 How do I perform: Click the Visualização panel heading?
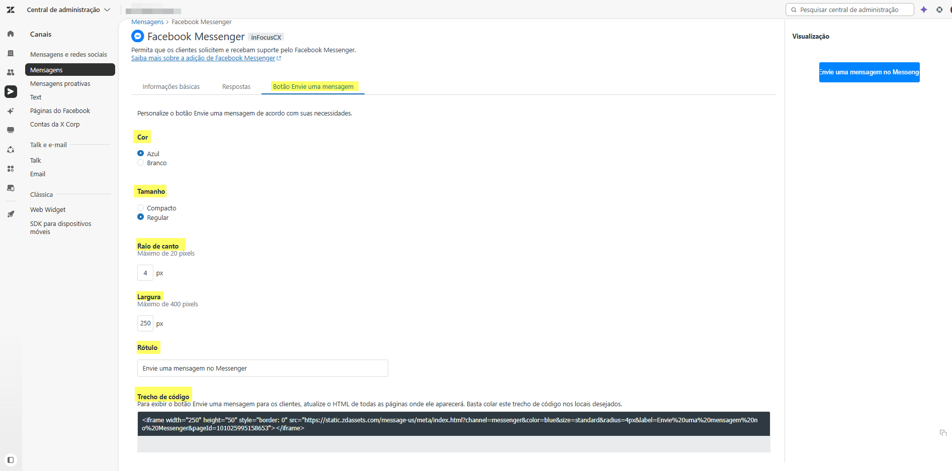(x=811, y=36)
